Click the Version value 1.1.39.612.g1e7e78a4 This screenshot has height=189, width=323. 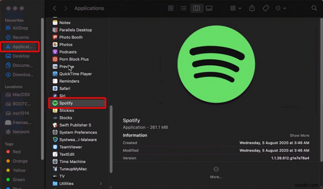click(x=290, y=158)
